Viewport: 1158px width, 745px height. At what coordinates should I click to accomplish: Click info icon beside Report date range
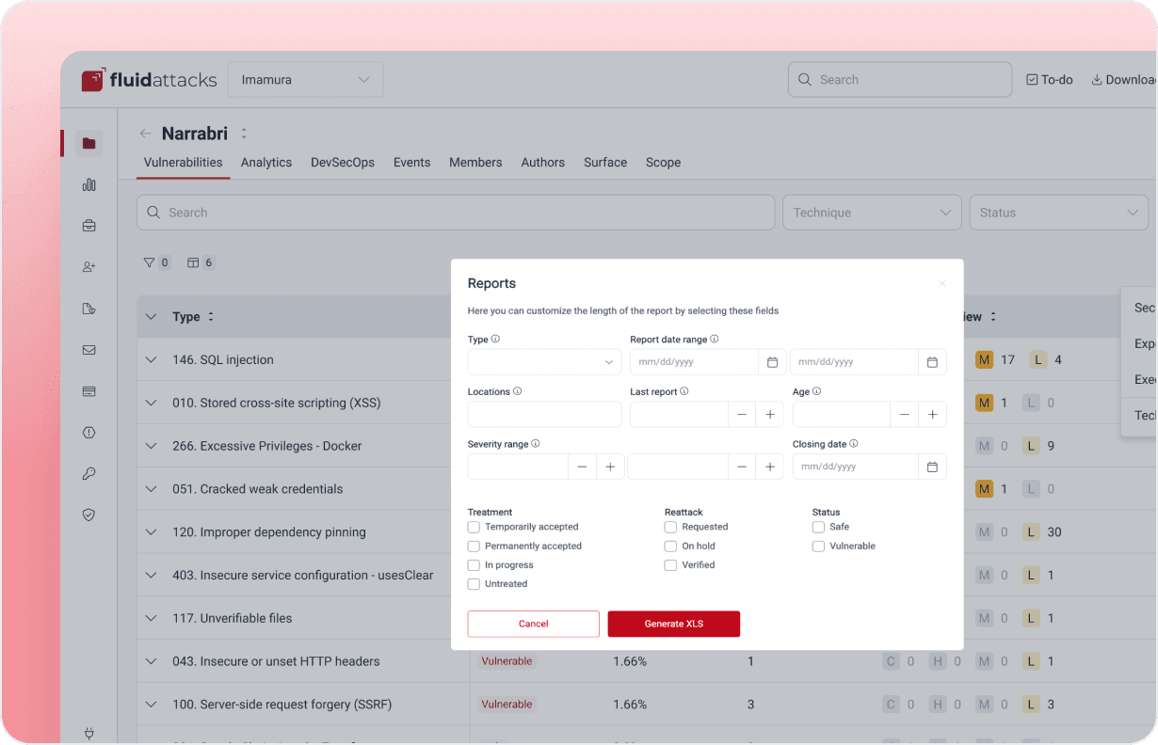[x=714, y=339]
